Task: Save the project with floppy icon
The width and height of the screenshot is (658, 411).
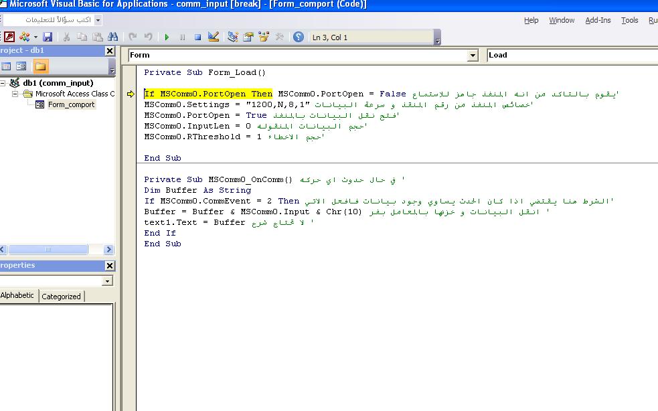Action: [x=48, y=37]
